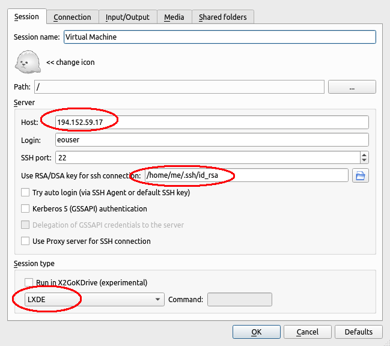The height and width of the screenshot is (346, 390).
Task: Open the RSA key file browser icon
Action: coord(360,175)
